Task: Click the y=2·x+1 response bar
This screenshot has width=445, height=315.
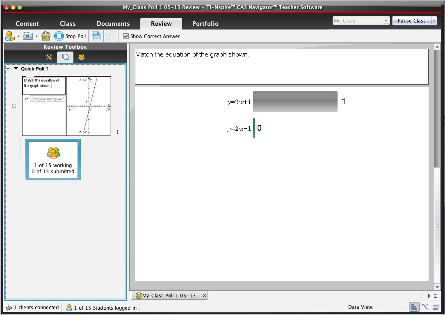Action: (x=295, y=102)
